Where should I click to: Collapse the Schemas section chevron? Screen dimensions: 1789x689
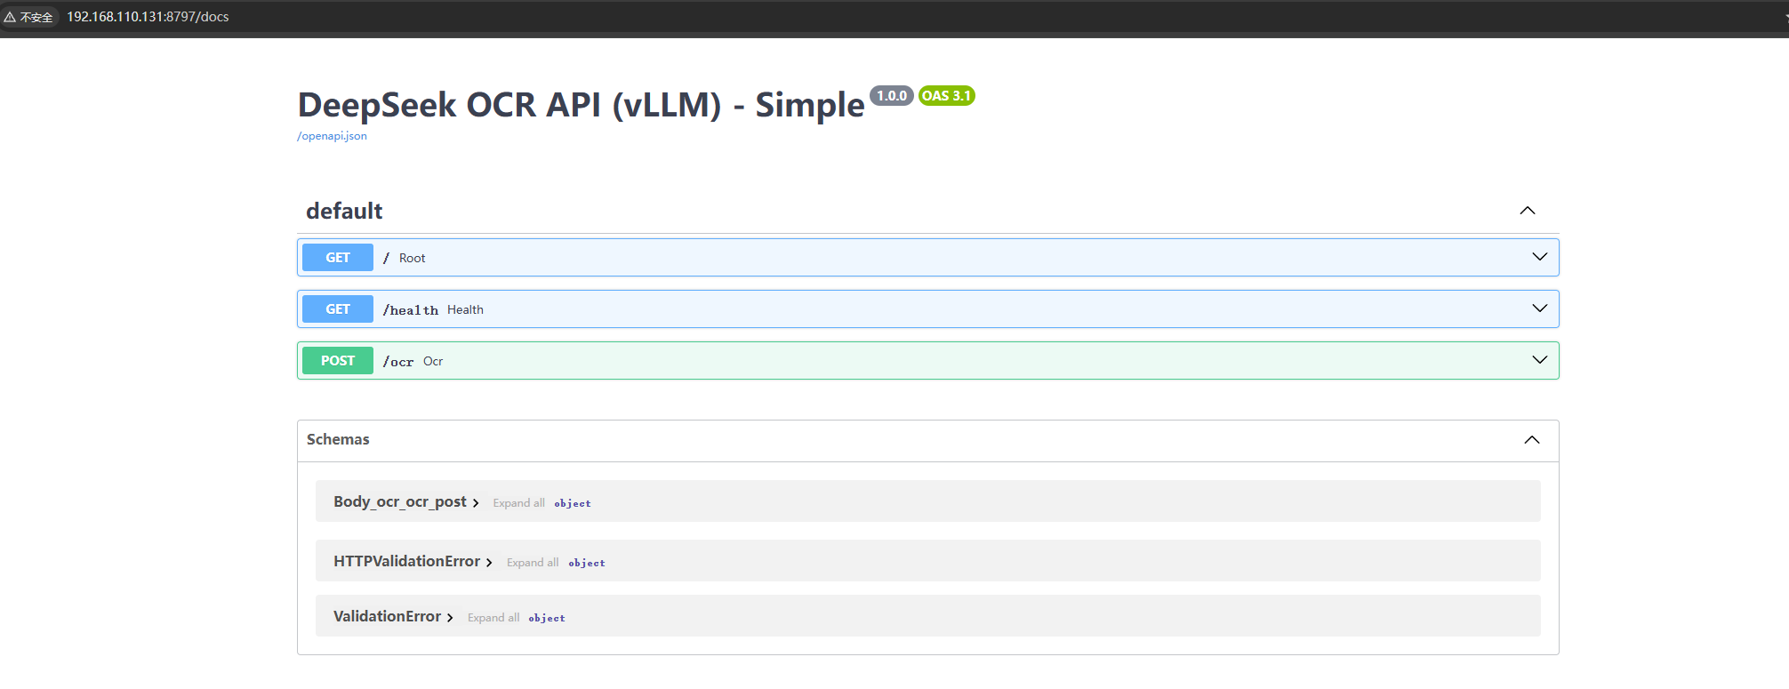[1532, 440]
